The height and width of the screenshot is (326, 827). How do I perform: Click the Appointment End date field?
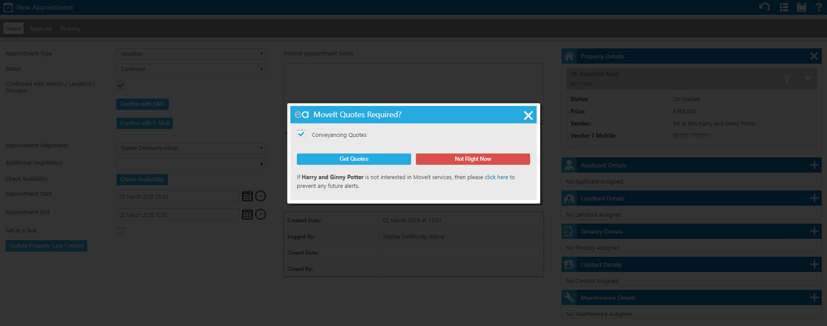[x=178, y=215]
